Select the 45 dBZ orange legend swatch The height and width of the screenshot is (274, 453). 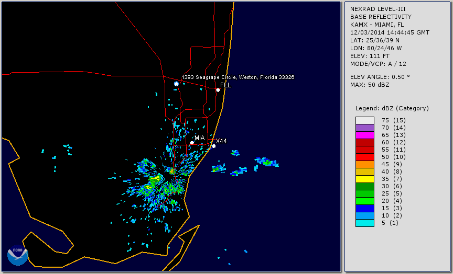coord(364,165)
